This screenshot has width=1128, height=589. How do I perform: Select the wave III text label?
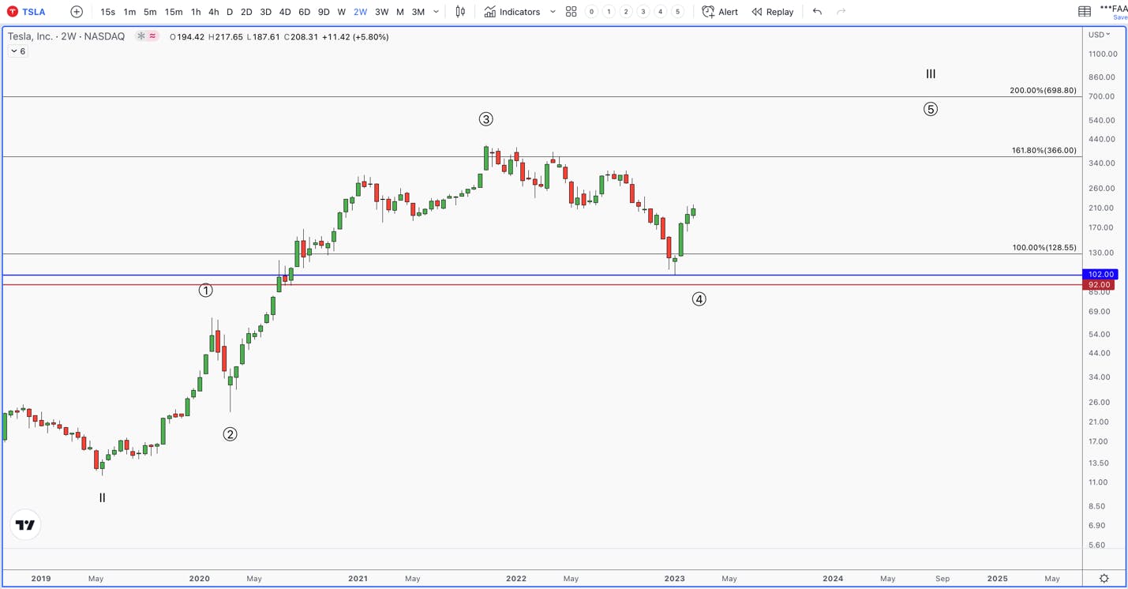tap(931, 74)
